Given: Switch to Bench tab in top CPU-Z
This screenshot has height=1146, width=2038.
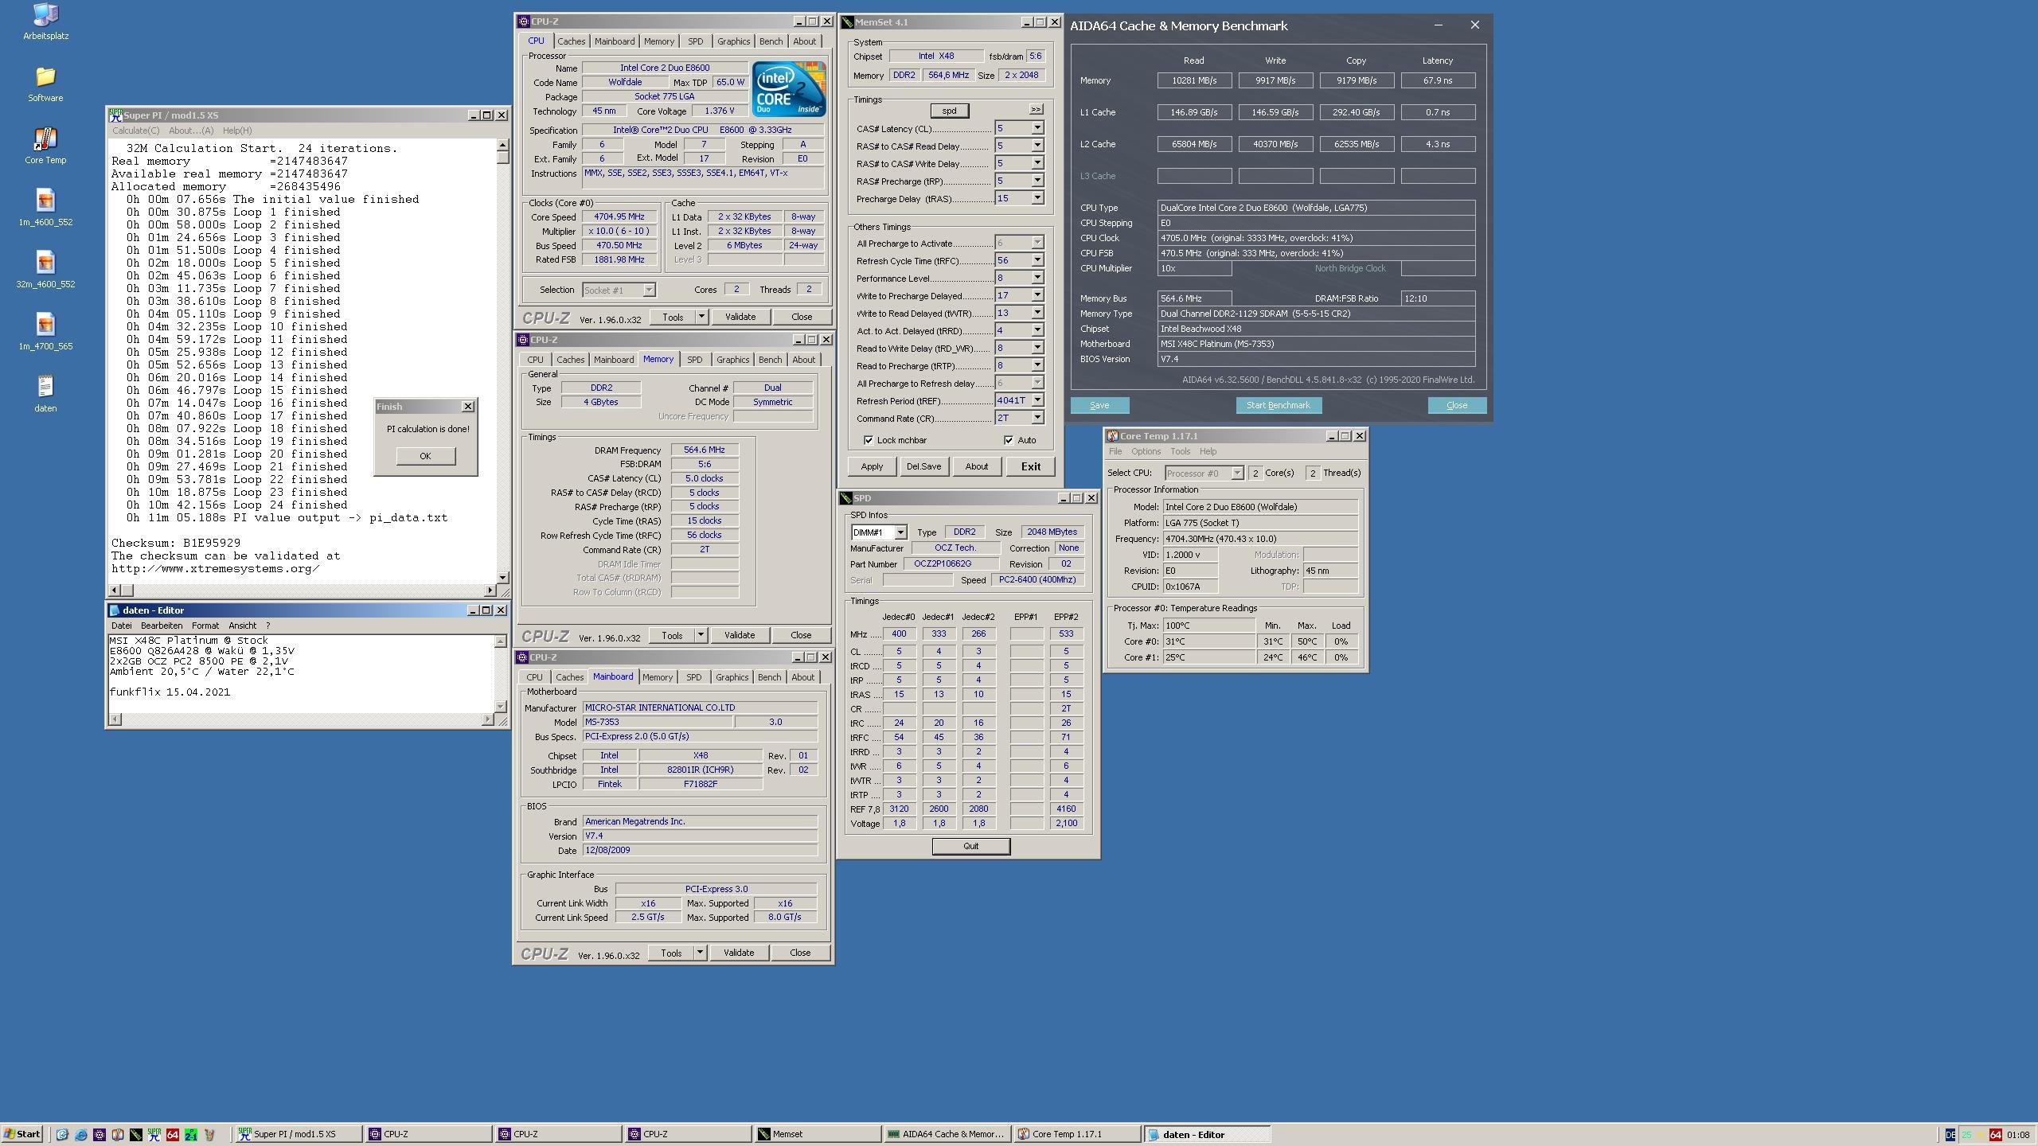Looking at the screenshot, I should click(x=771, y=41).
